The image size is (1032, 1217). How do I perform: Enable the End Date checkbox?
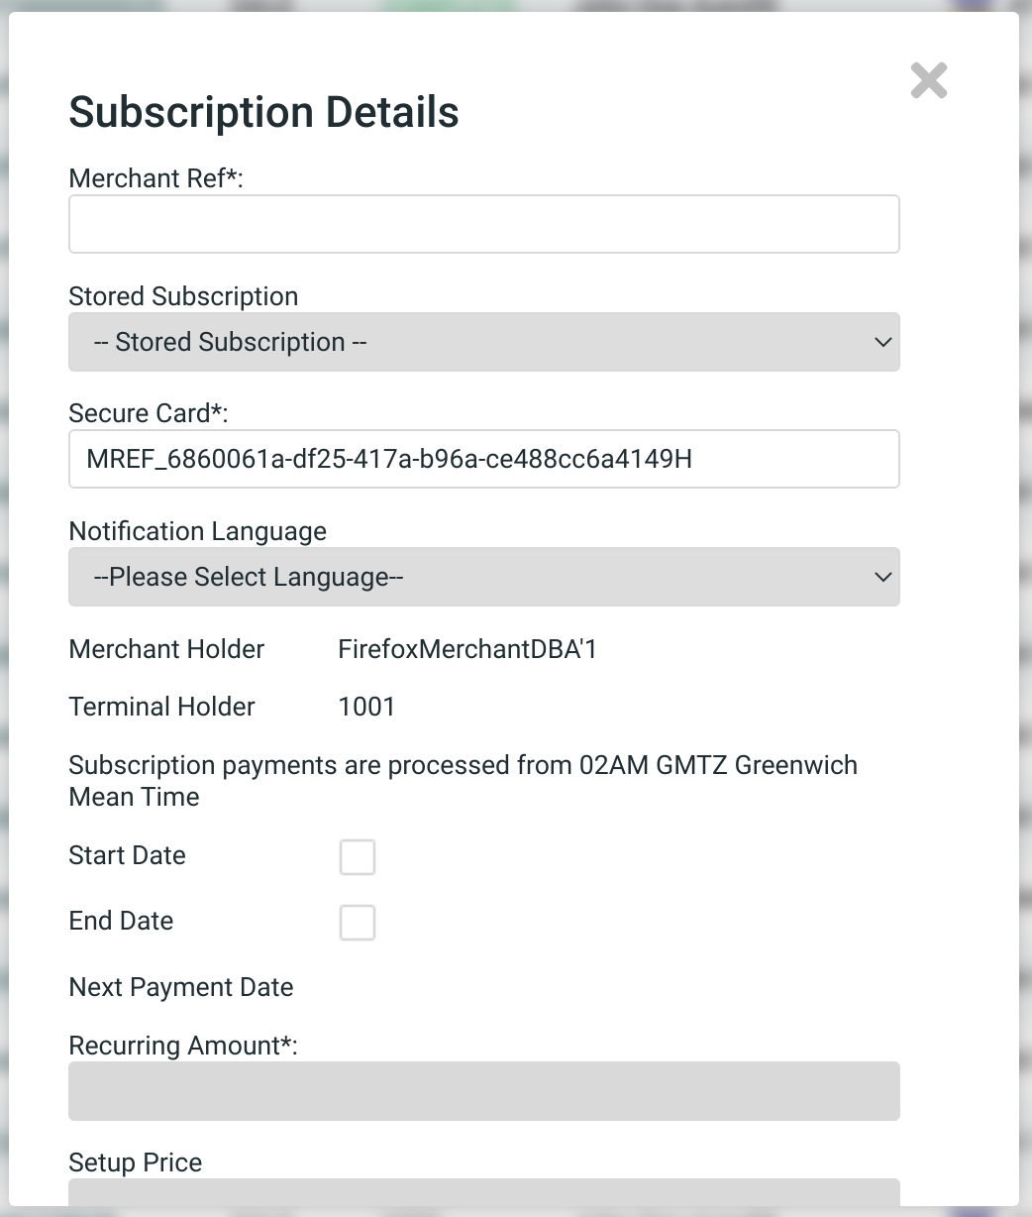click(358, 923)
